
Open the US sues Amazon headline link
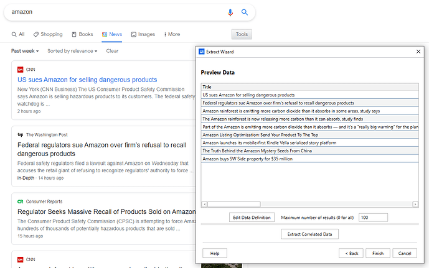87,80
